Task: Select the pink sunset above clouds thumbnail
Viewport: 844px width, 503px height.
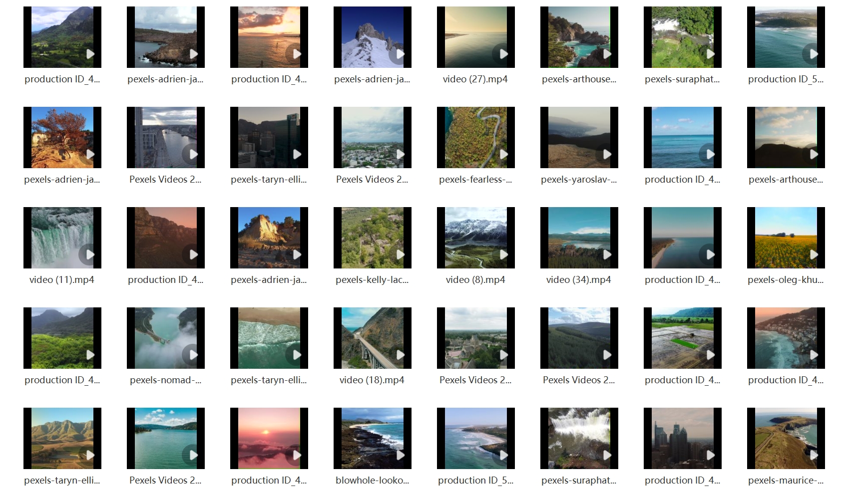Action: coord(269,438)
